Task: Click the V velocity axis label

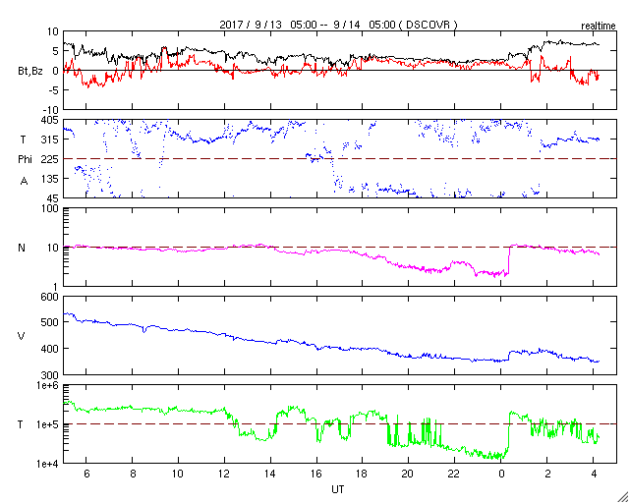Action: click(22, 336)
